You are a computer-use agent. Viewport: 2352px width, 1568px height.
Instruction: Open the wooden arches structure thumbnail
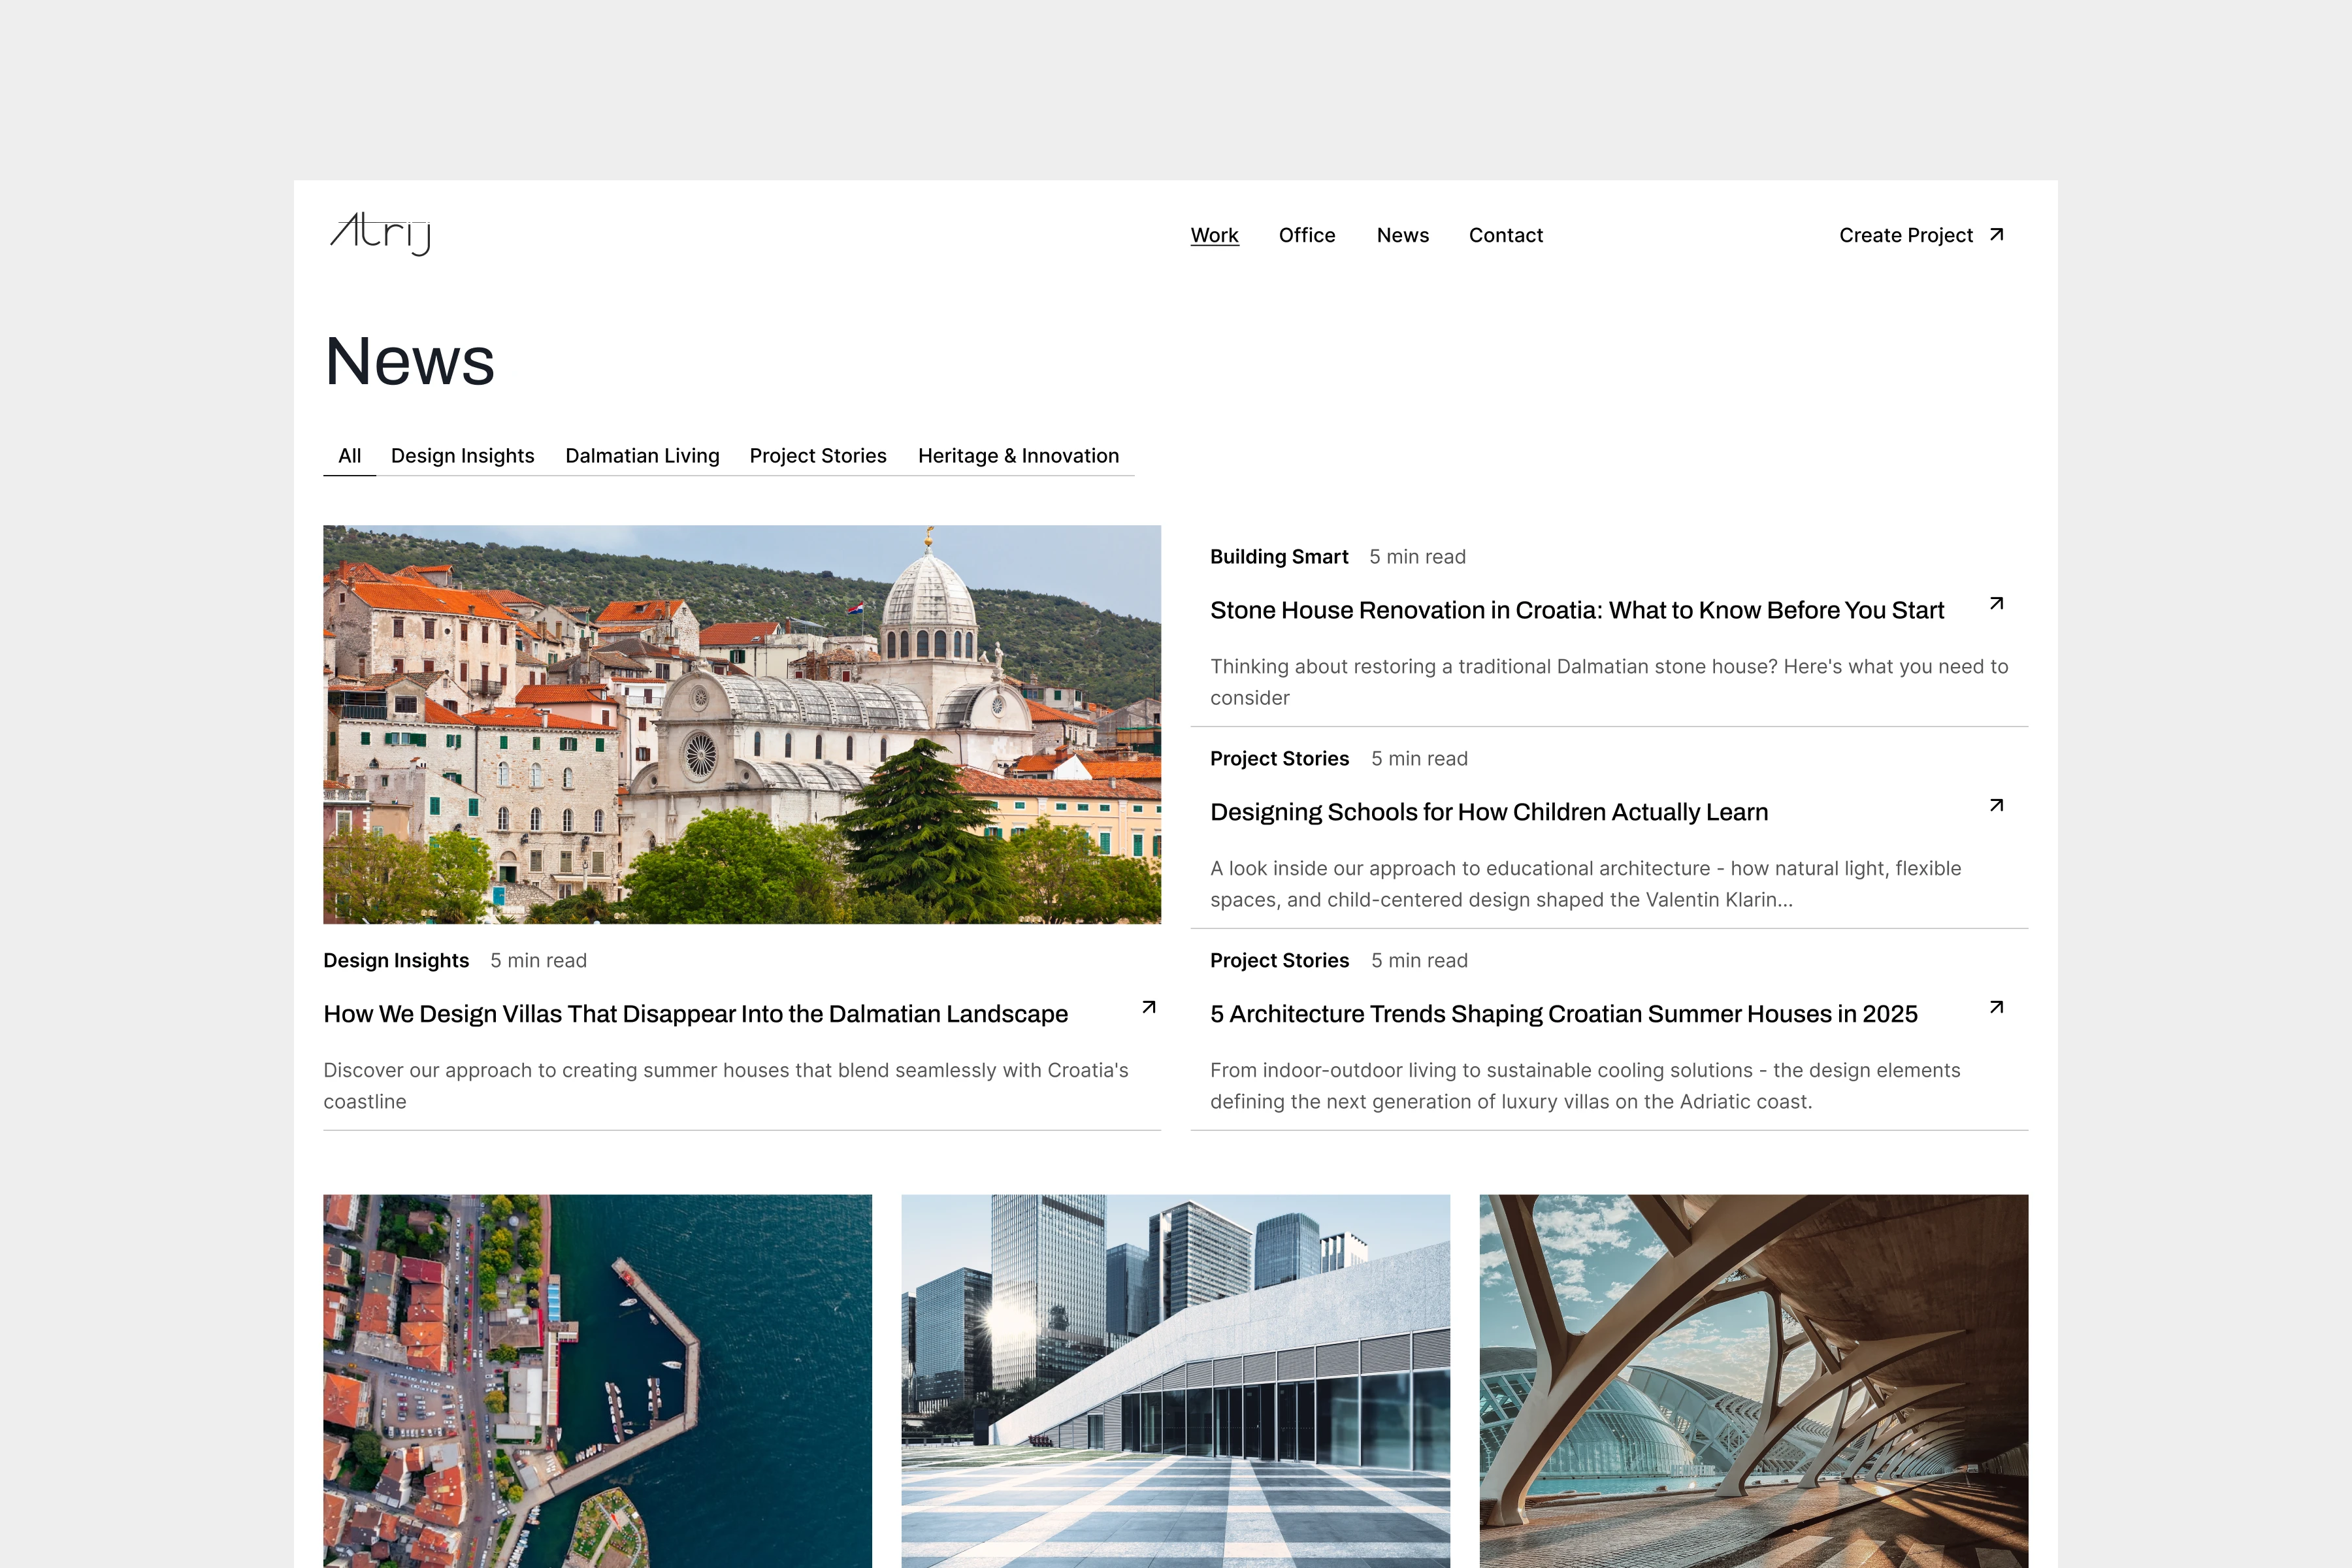pos(1754,1381)
